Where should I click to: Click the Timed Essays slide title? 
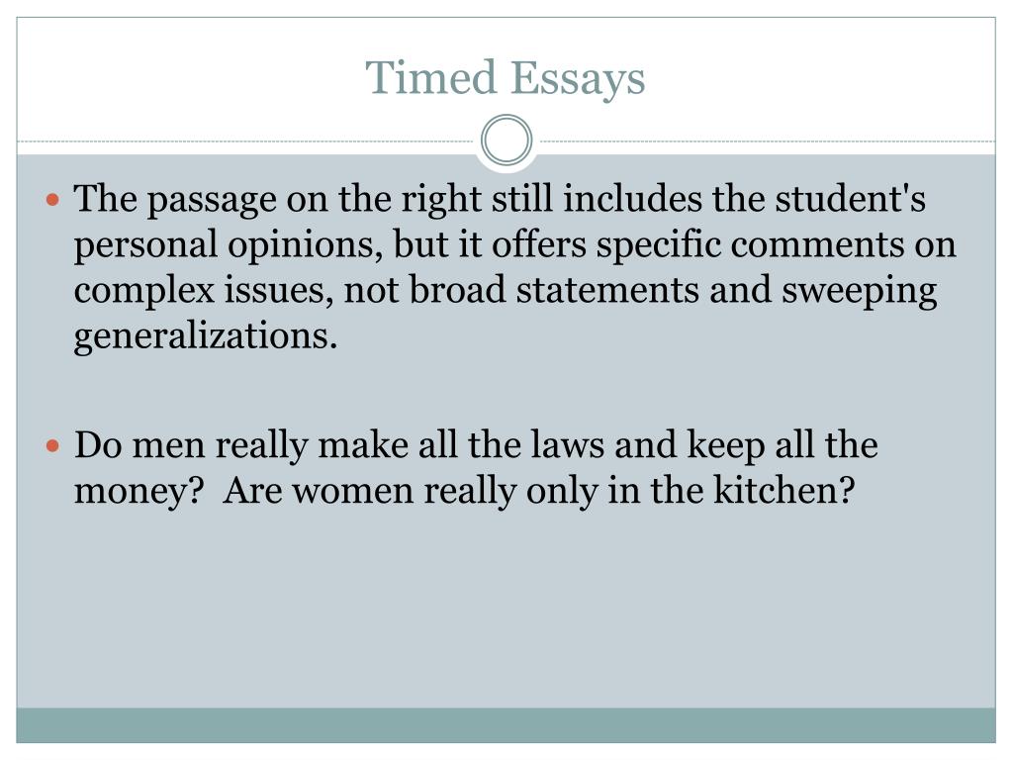pyautogui.click(x=506, y=78)
